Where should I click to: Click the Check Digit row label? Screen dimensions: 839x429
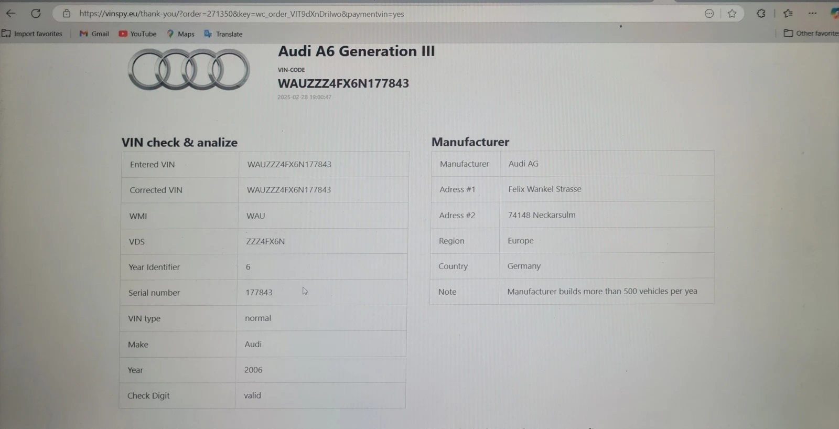coord(148,395)
